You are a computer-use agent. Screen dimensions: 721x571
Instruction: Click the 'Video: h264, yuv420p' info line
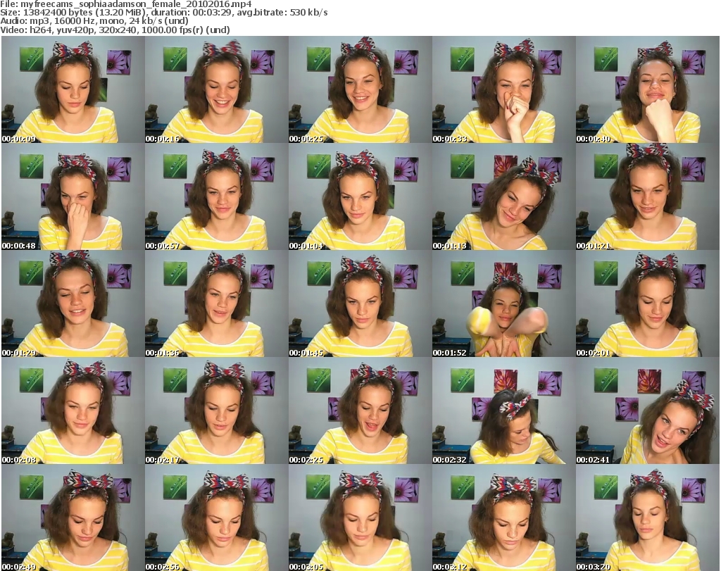tap(115, 30)
